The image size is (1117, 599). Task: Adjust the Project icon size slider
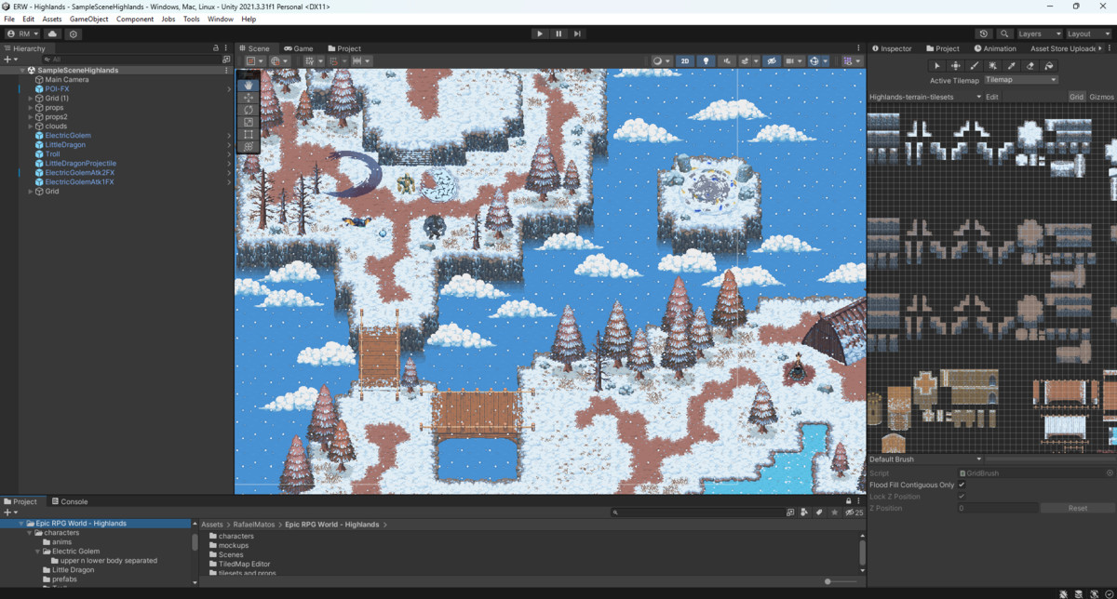click(828, 581)
